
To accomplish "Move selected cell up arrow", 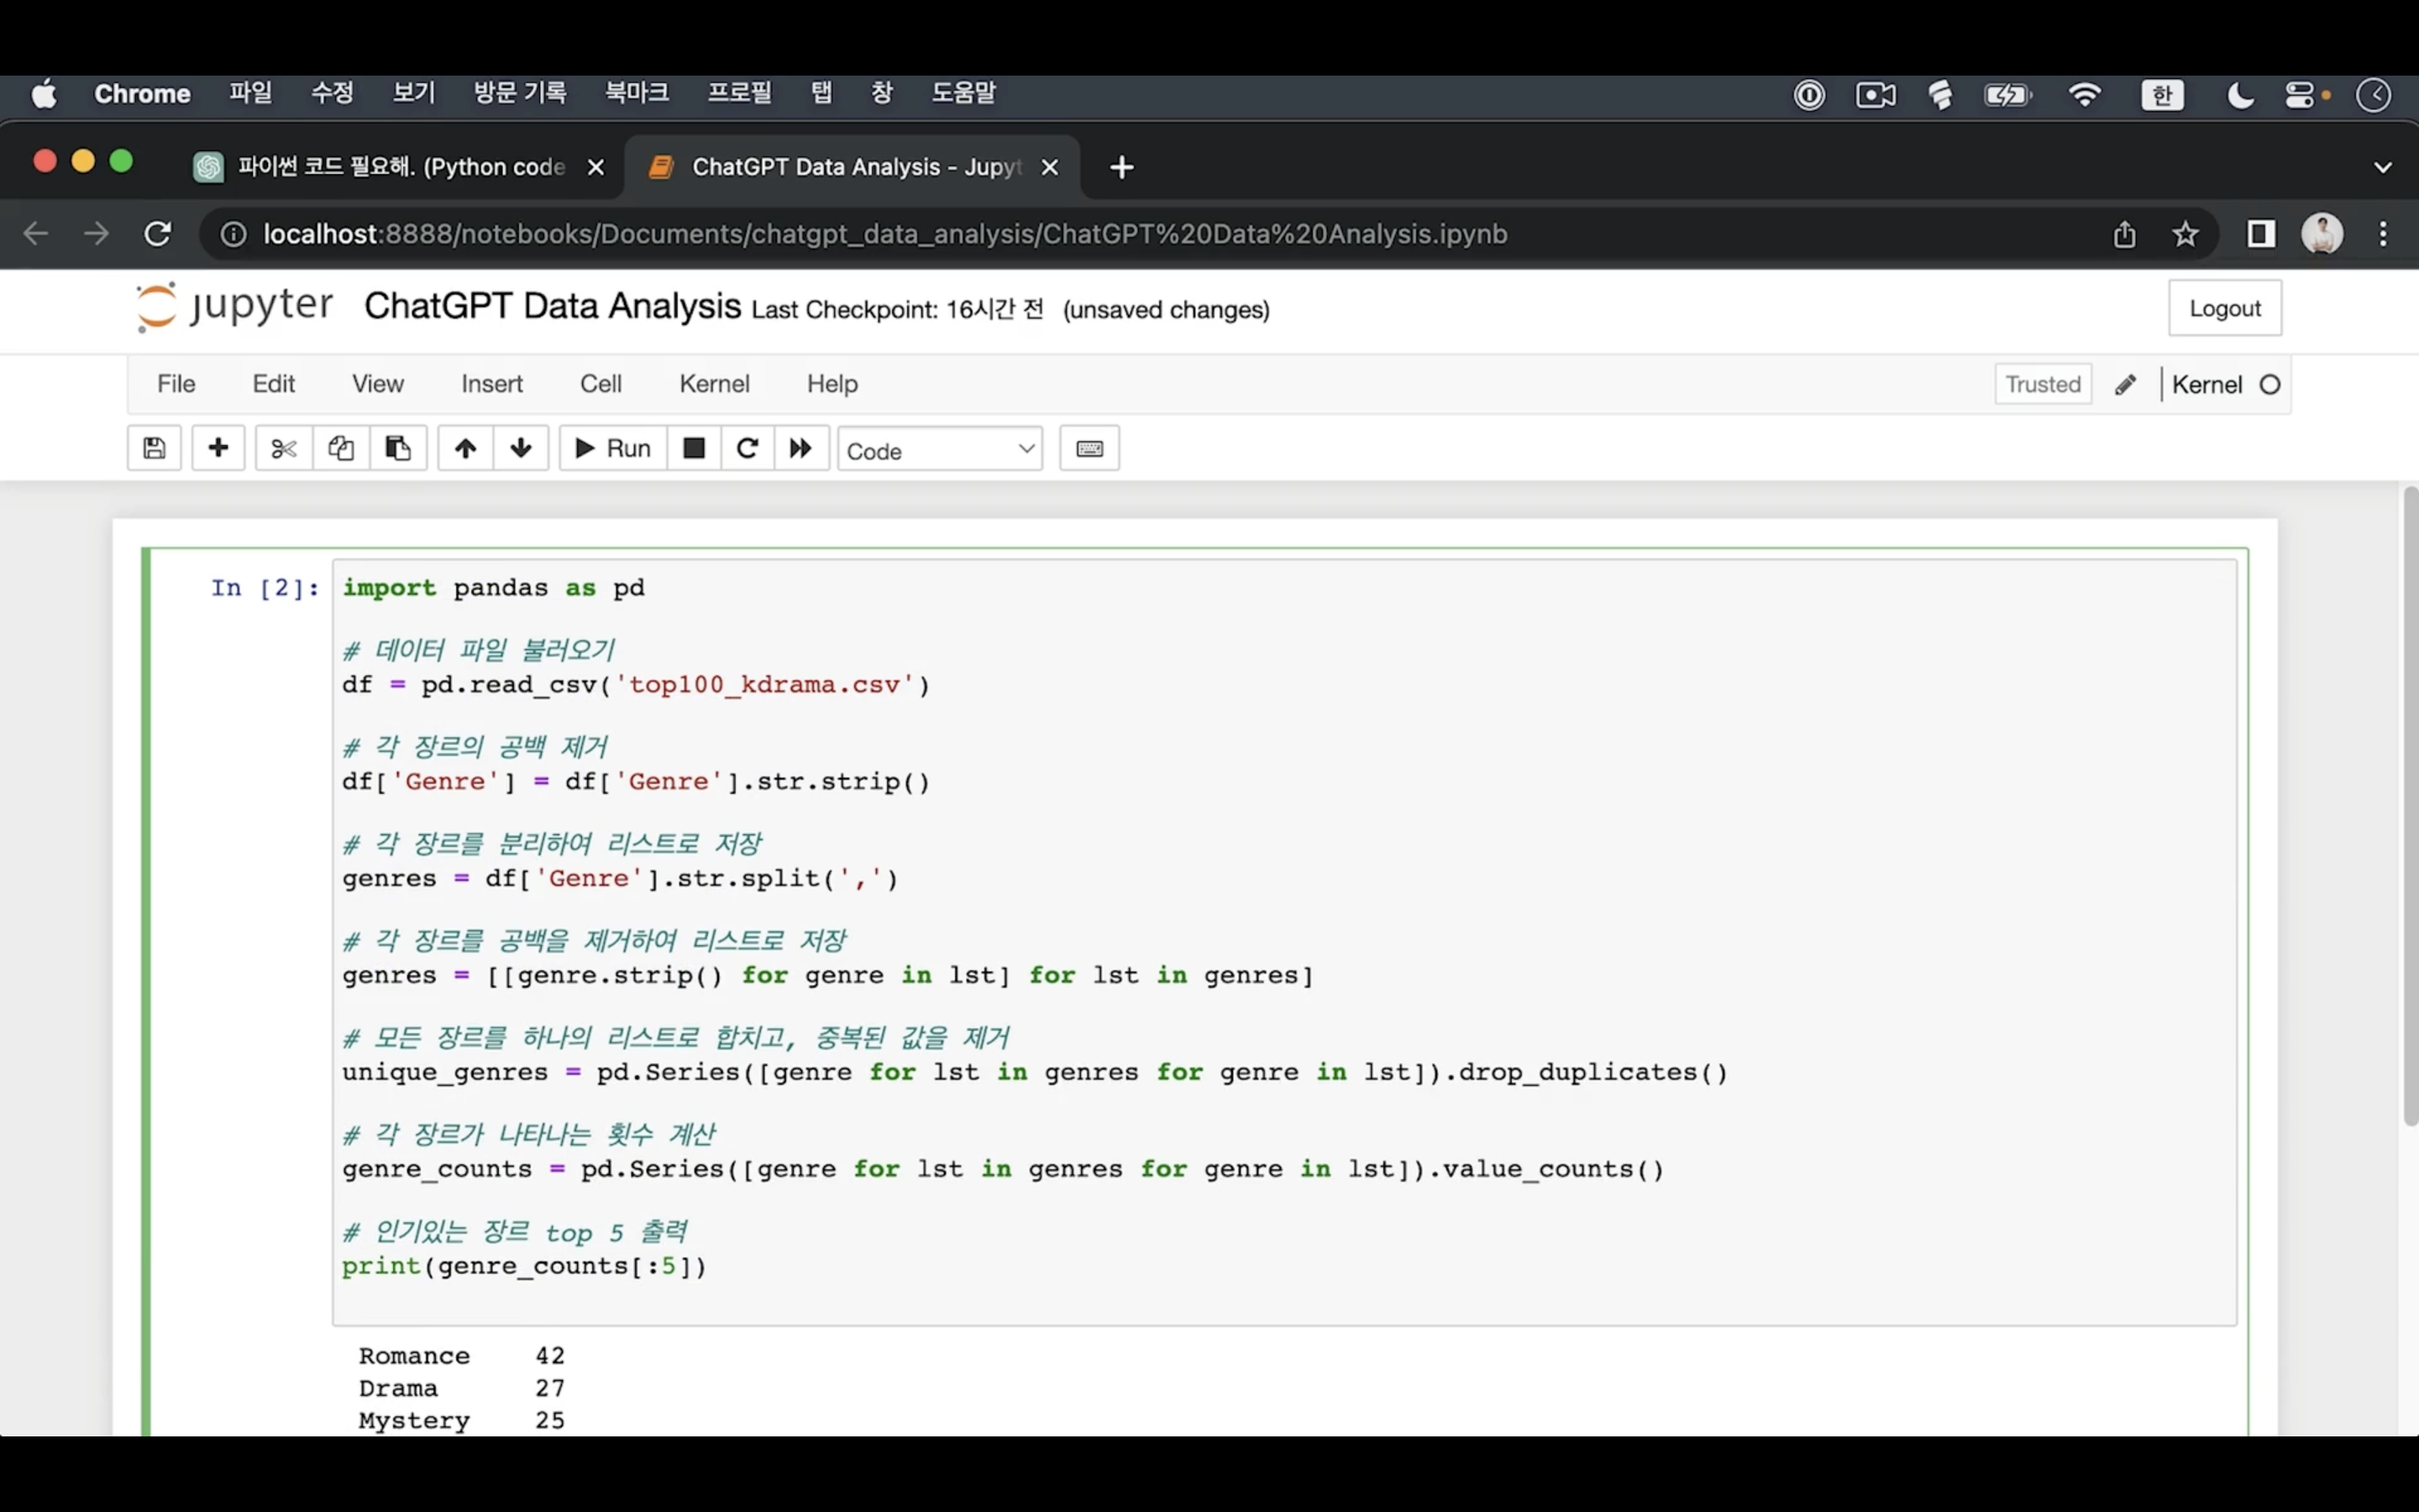I will (464, 448).
